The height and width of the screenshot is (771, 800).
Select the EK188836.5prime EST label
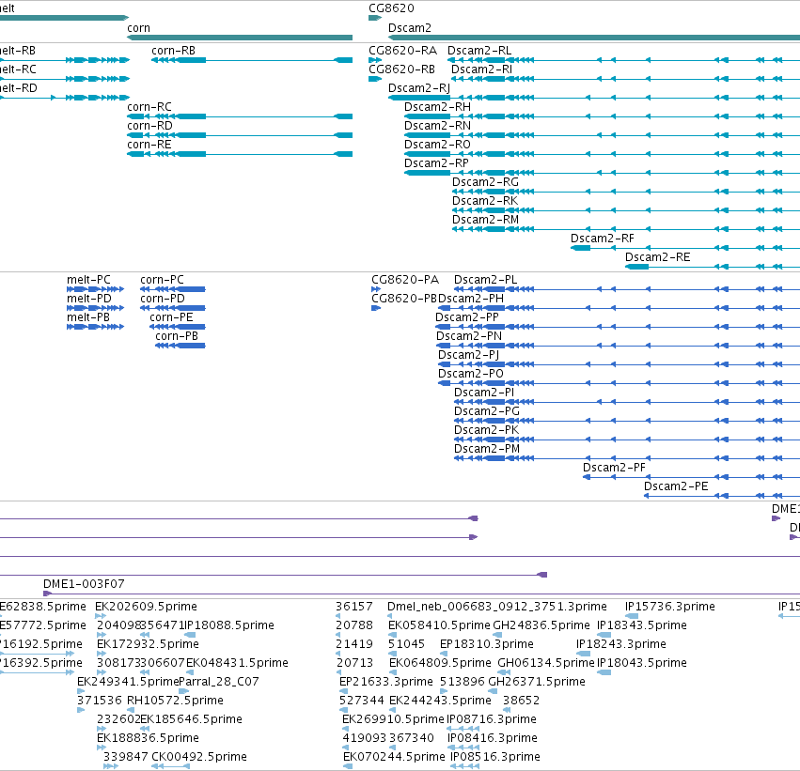pos(148,738)
